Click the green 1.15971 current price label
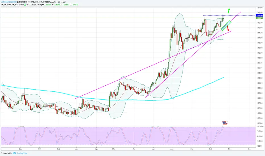Screen dimensions: 265x156 260,18
